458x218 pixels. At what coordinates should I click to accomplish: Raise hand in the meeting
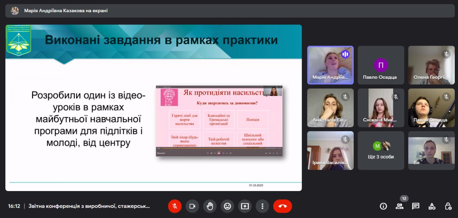(x=210, y=206)
